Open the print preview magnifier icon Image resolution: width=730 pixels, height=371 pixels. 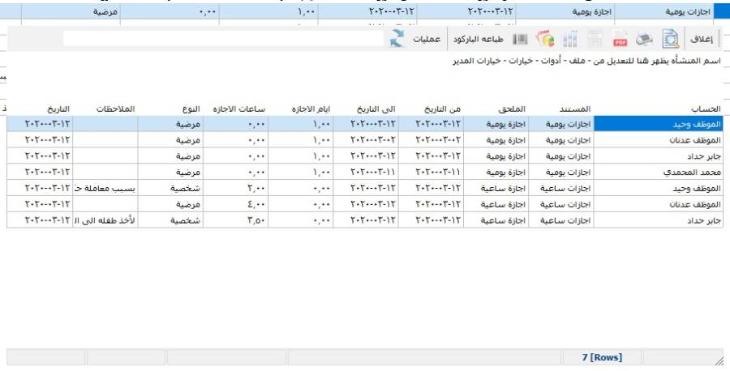pyautogui.click(x=671, y=40)
